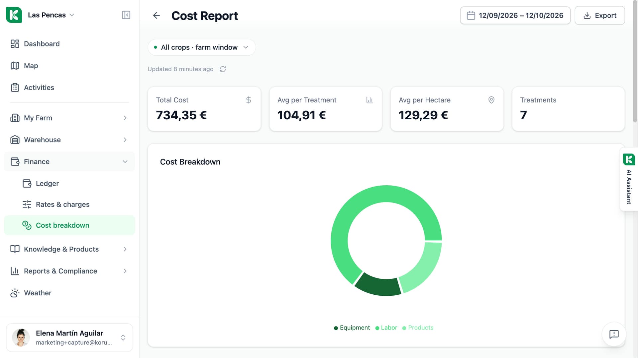The height and width of the screenshot is (358, 638).
Task: Select Cost breakdown menu item
Action: pyautogui.click(x=69, y=225)
